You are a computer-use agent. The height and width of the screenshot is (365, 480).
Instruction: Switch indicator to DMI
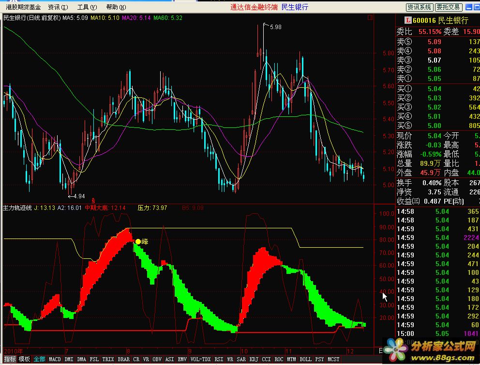pos(69,359)
